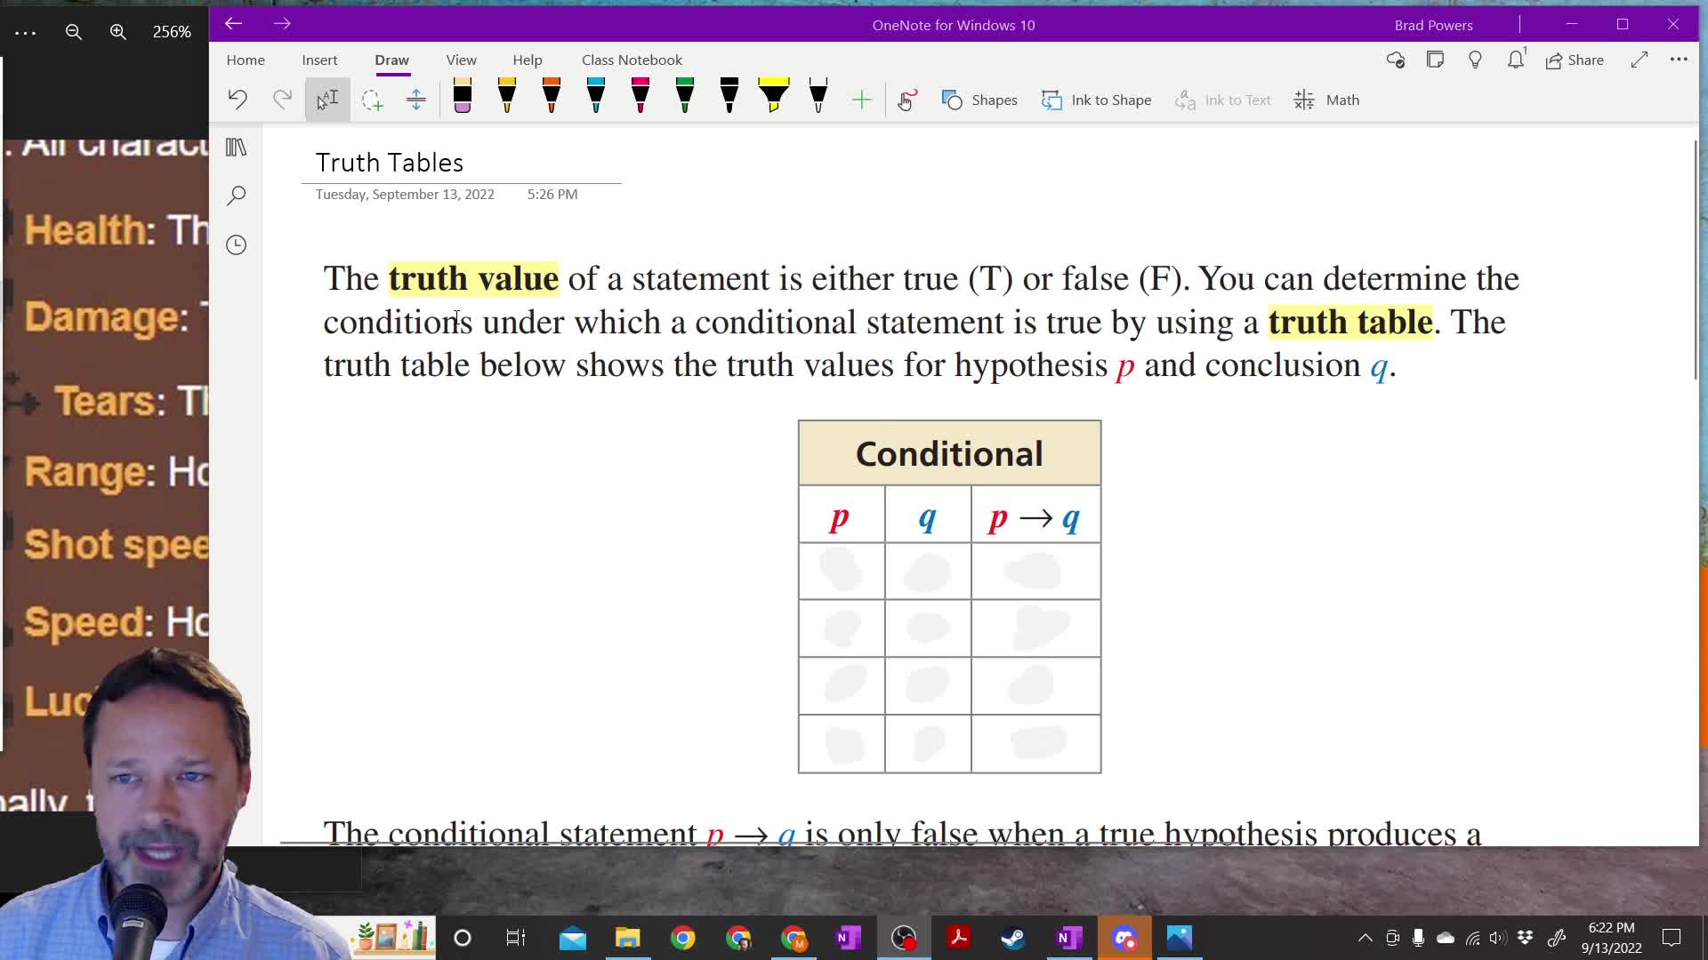Open the Photos window ellipsis menu

click(26, 32)
